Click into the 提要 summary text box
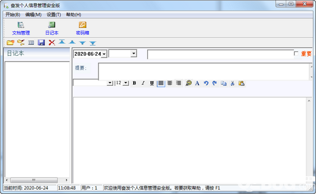The image size is (316, 194). (204, 72)
